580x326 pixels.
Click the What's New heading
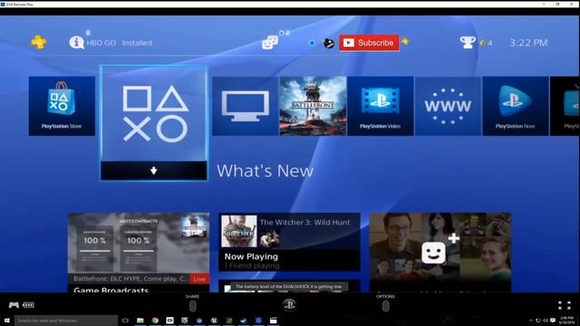pyautogui.click(x=265, y=171)
